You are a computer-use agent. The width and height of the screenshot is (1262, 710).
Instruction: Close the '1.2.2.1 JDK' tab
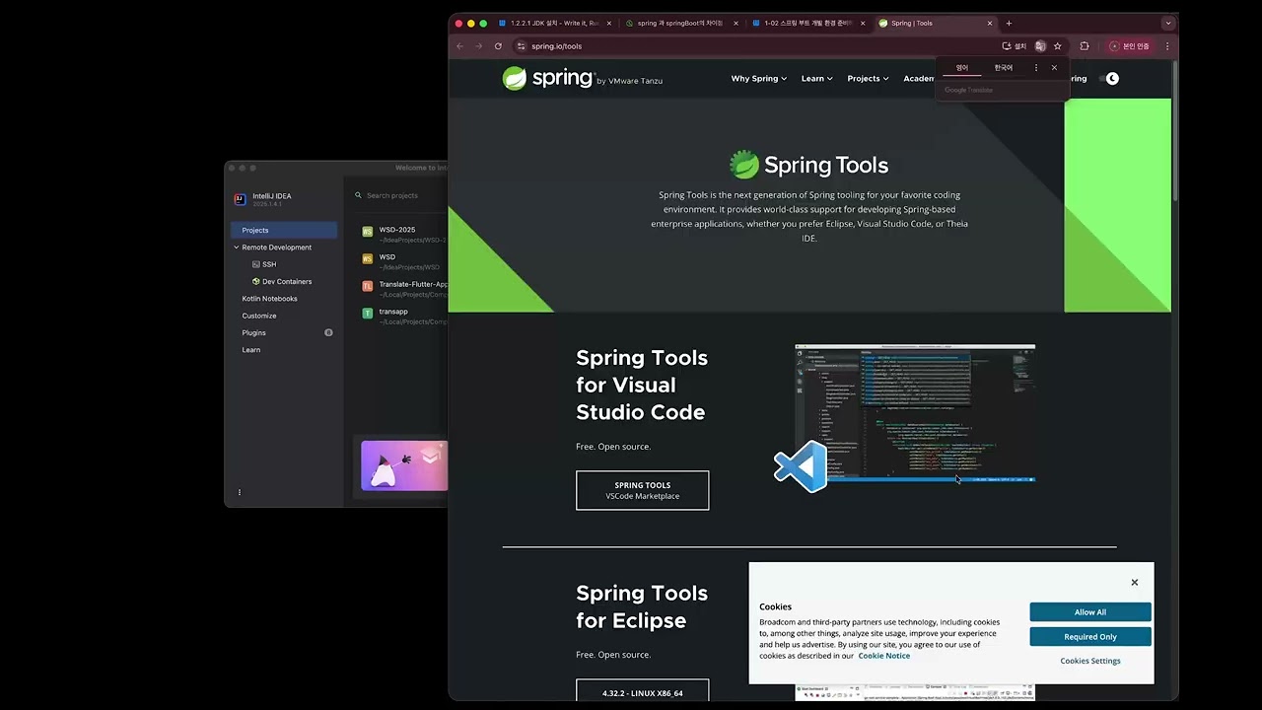608,23
